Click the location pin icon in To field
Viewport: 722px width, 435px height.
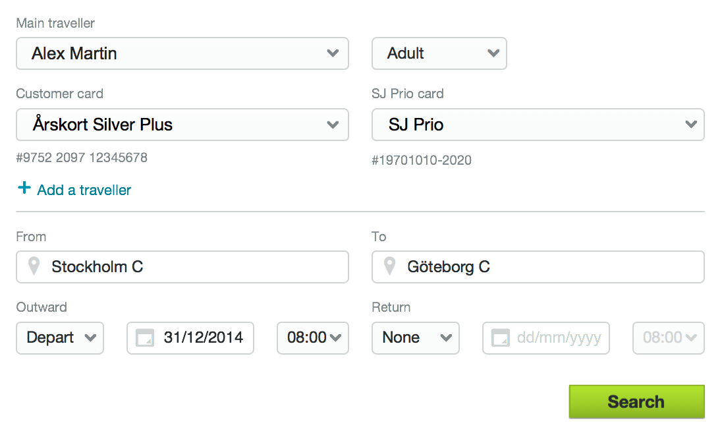[390, 267]
